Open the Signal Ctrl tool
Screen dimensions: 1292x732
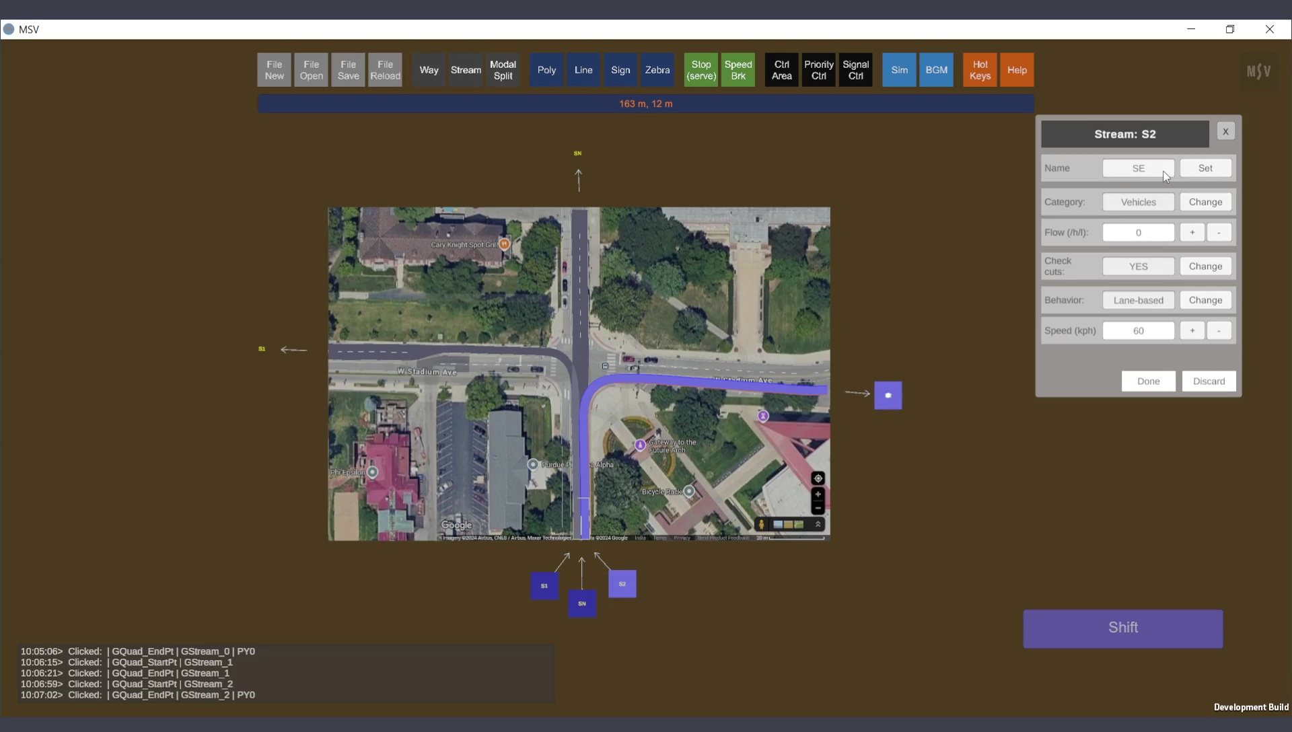pyautogui.click(x=855, y=70)
